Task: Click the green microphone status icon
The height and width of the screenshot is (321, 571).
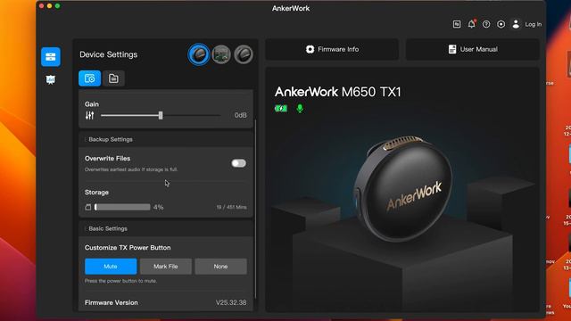Action: (300, 109)
